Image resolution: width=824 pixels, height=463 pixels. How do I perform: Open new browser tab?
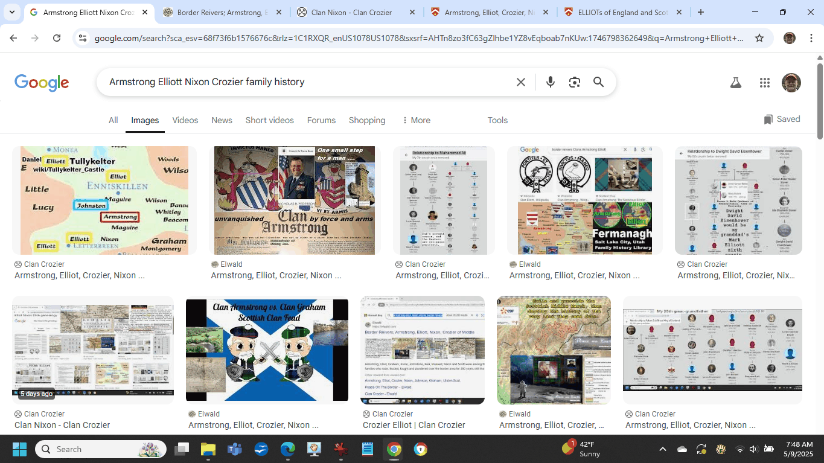pyautogui.click(x=700, y=12)
